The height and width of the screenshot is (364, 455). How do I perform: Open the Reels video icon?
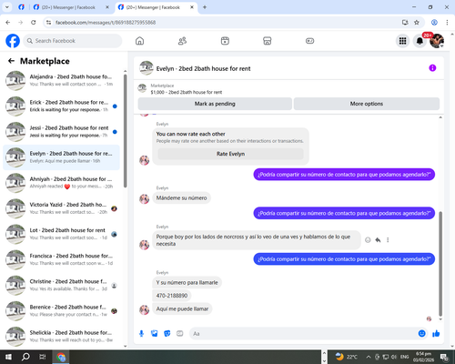225,41
